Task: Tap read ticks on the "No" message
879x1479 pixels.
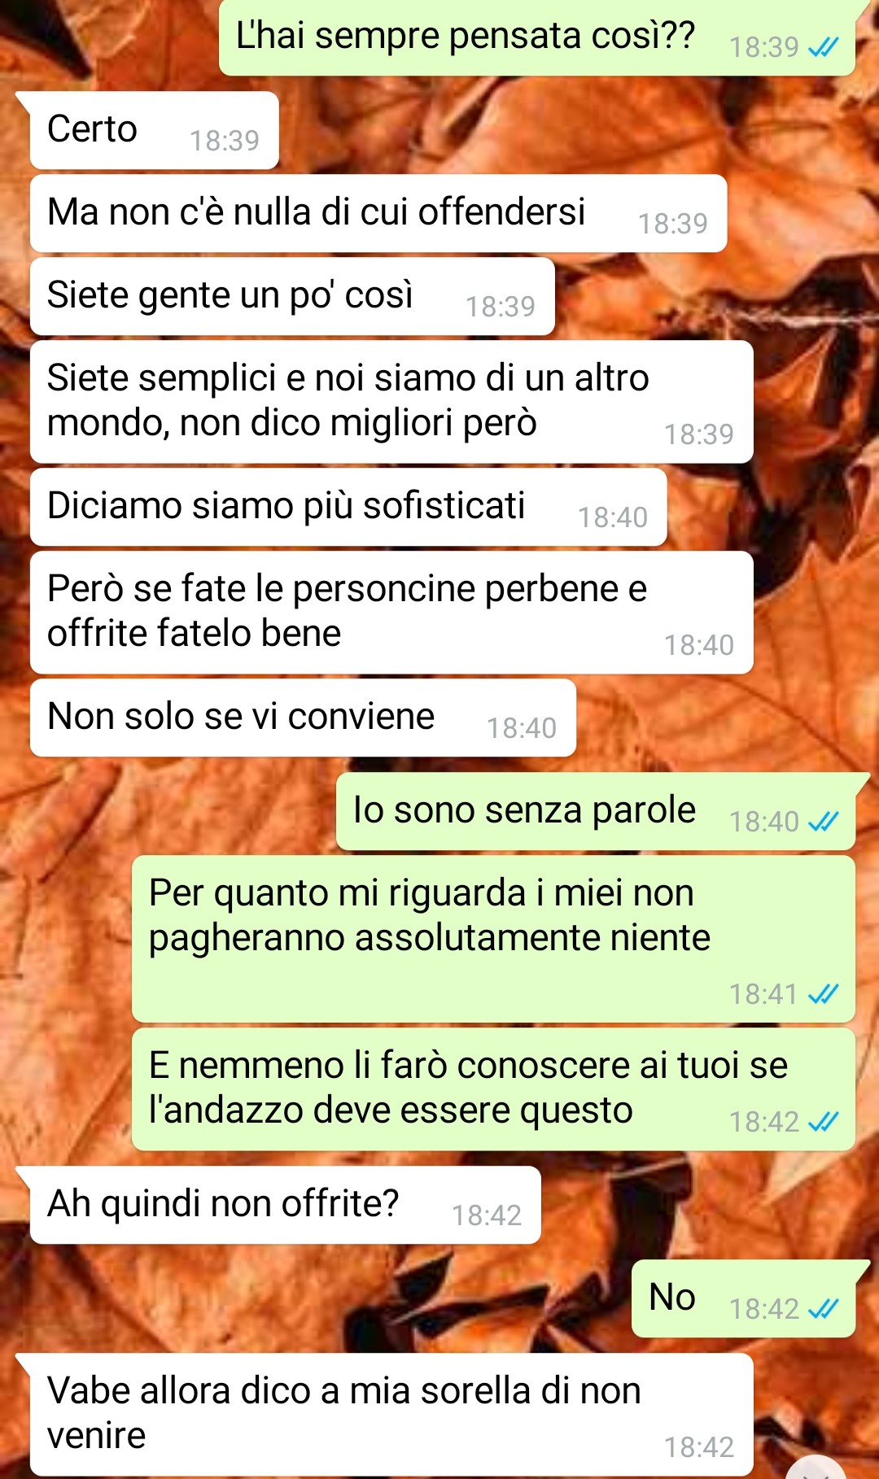Action: coord(823,1309)
